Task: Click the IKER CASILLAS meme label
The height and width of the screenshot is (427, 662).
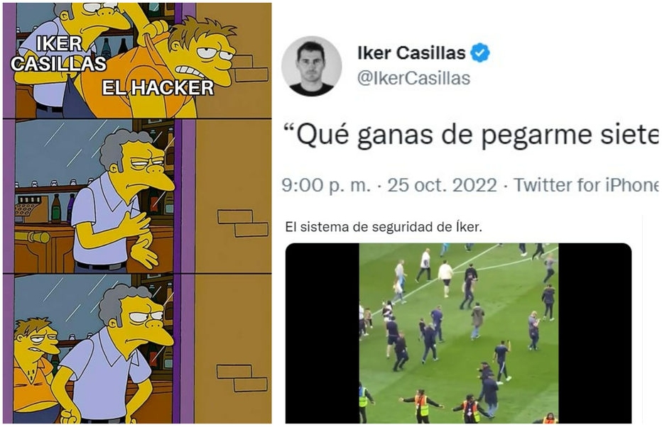Action: (58, 53)
